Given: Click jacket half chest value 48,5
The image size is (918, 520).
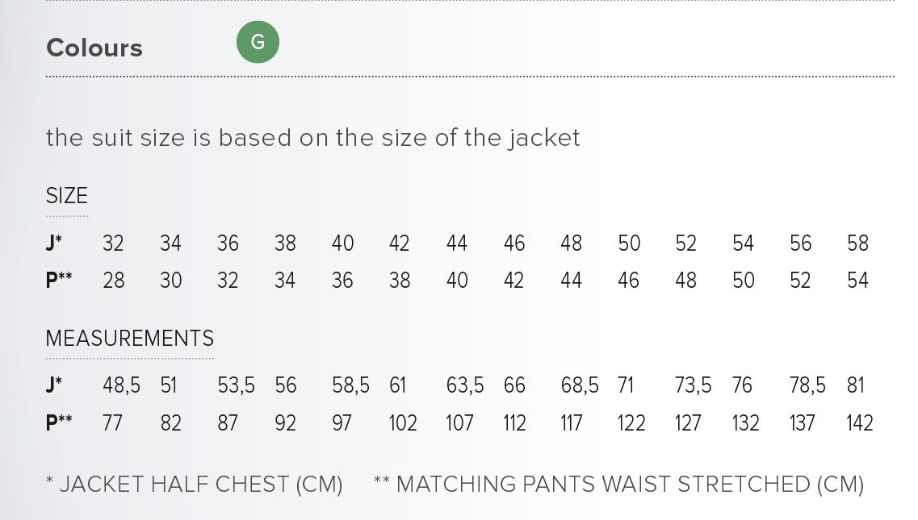Looking at the screenshot, I should coord(121,386).
